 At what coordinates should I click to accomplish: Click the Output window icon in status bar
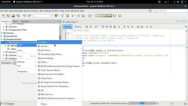(x=6, y=104)
